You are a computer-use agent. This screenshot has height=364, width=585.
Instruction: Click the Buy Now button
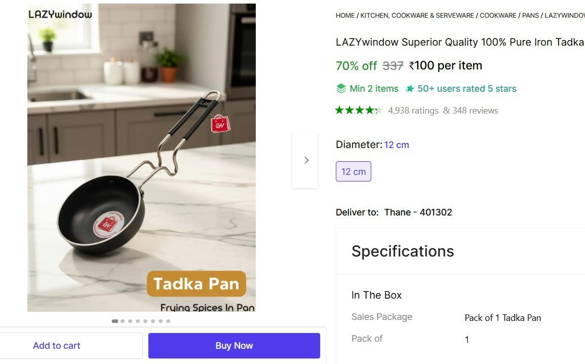[x=233, y=345]
